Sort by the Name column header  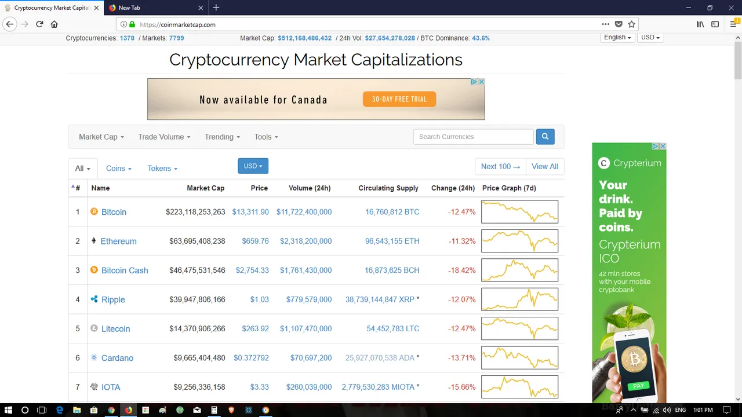(100, 188)
